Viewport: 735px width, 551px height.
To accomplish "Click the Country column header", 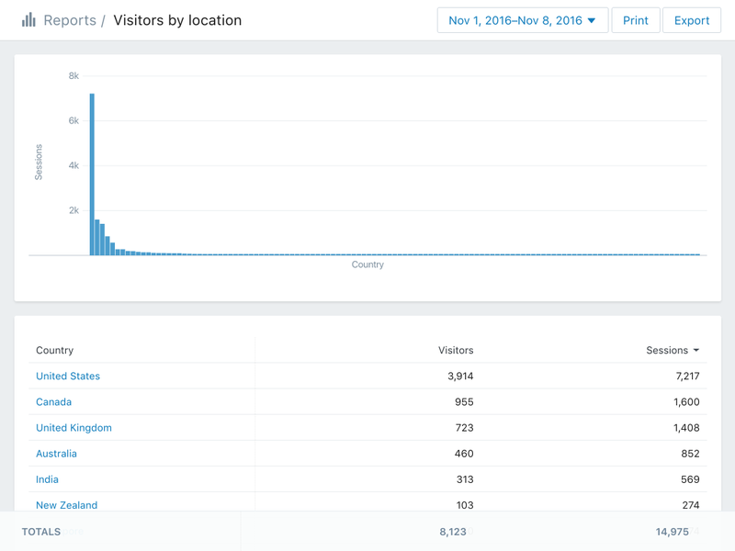I will [55, 350].
